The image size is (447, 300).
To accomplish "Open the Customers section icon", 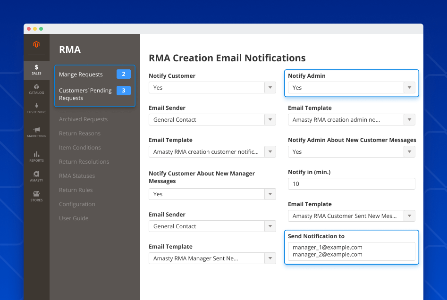I will tap(36, 108).
